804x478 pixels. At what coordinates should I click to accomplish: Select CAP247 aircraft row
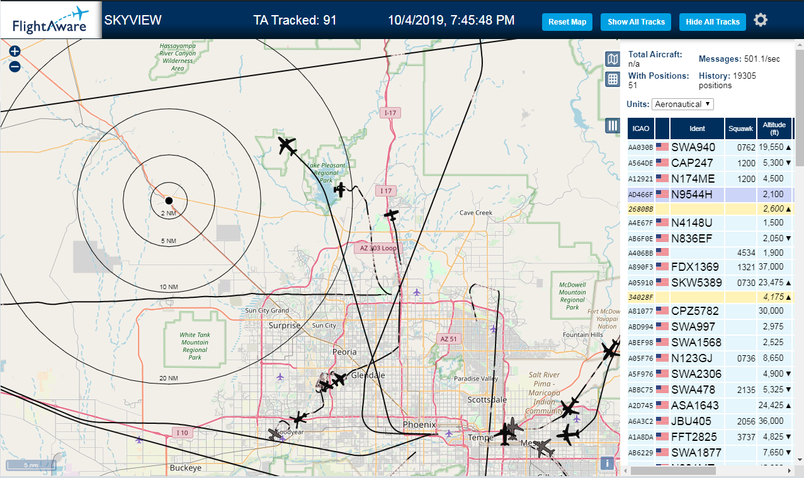[710, 163]
